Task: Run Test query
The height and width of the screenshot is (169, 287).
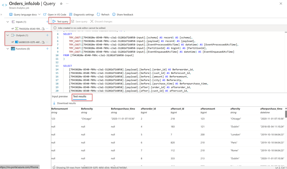Action: (60, 22)
